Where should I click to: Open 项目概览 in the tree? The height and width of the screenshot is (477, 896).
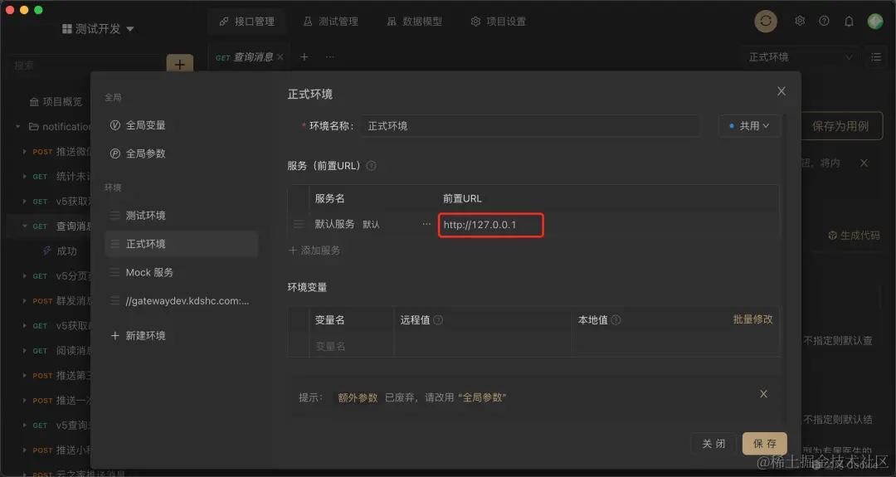point(56,102)
